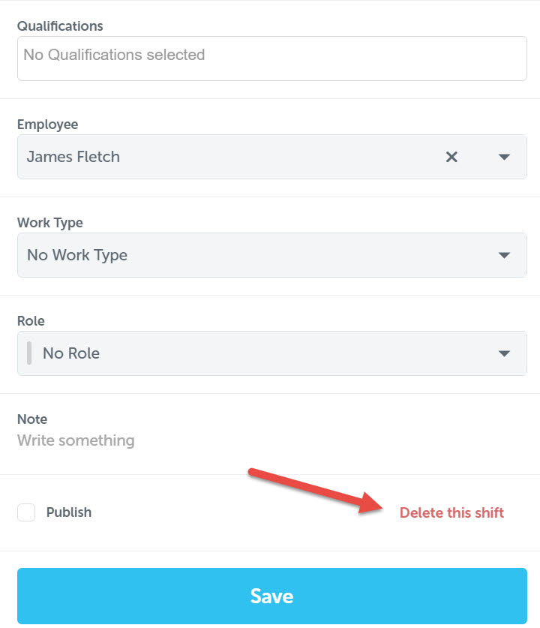The image size is (540, 628).
Task: Expand the Employee dropdown arrow
Action: click(504, 157)
